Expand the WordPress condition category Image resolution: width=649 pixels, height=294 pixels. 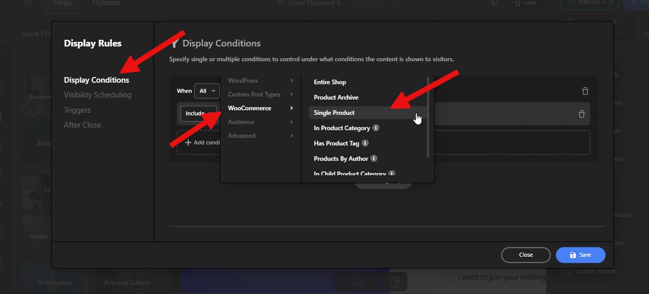click(261, 81)
